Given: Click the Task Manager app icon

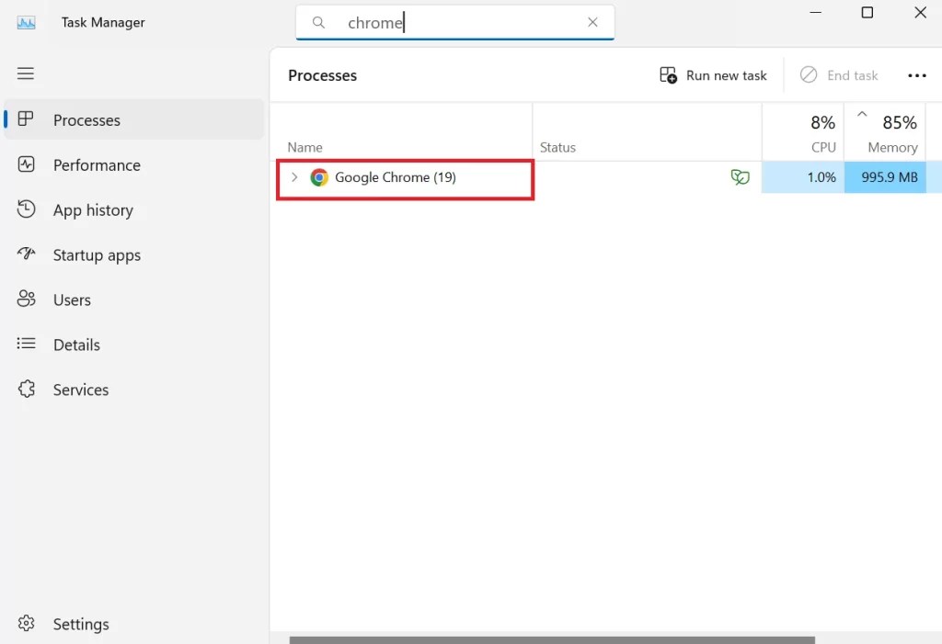Looking at the screenshot, I should point(25,21).
